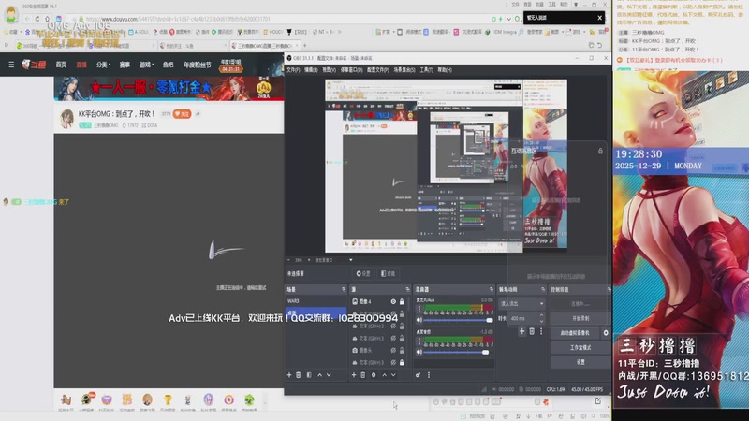Open 年度粉丝节 in Douyu navigation
This screenshot has width=749, height=421.
(x=198, y=65)
